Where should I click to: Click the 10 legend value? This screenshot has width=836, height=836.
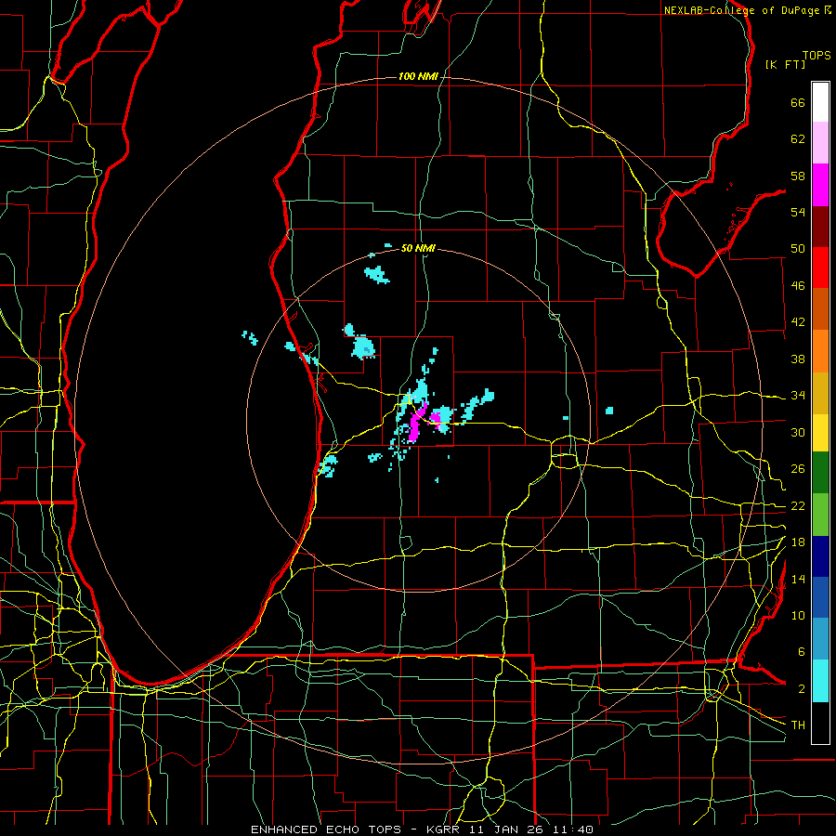tap(798, 616)
